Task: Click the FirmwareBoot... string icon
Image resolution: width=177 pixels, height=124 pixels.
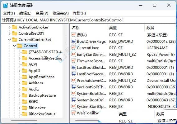Action: [74, 61]
